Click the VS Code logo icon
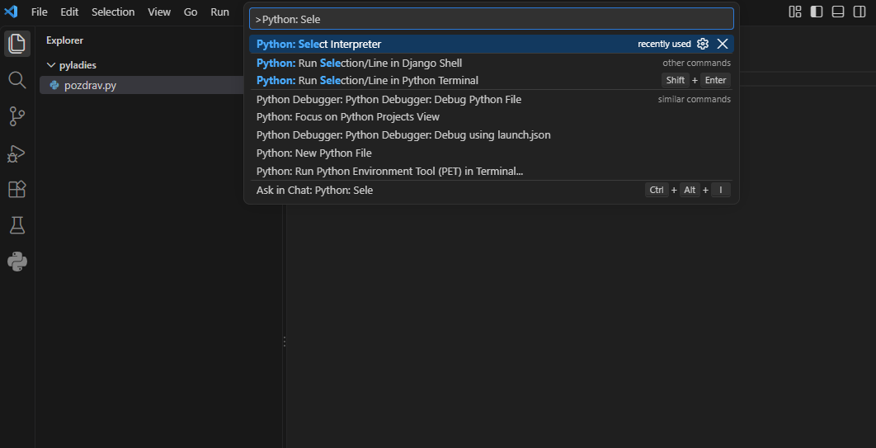876x448 pixels. 12,12
